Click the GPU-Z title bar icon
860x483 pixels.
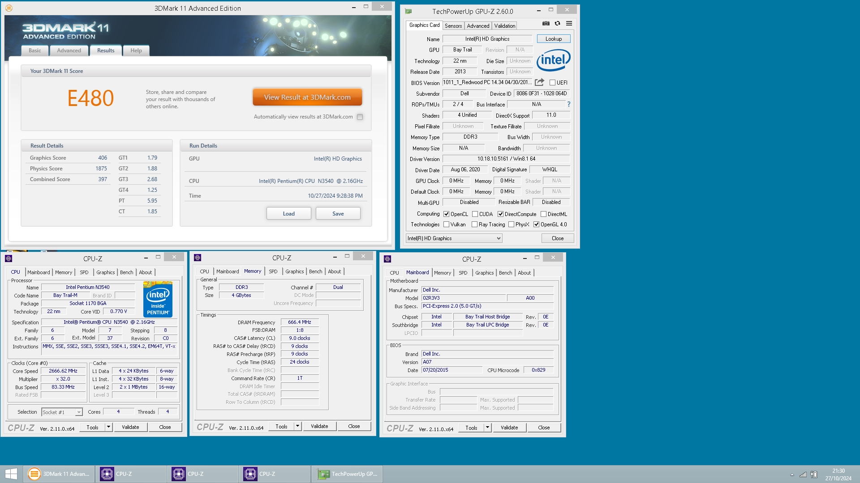pyautogui.click(x=408, y=12)
